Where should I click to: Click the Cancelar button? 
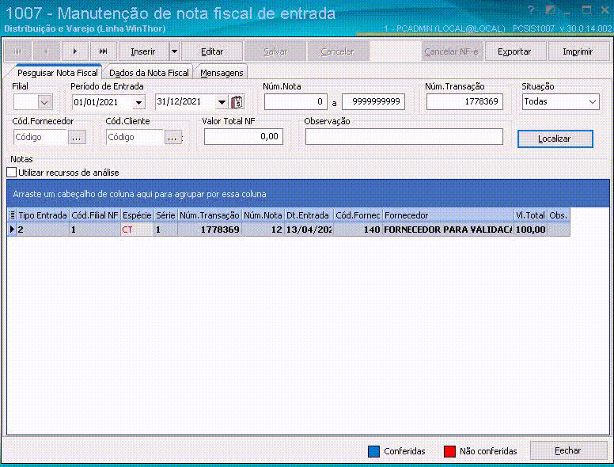(338, 51)
